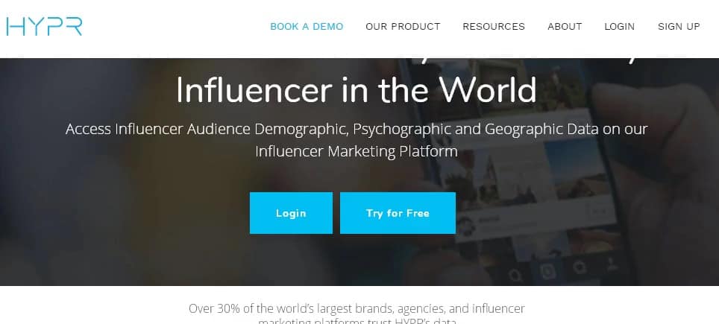Click the Over 30% of brands text
The image size is (719, 324).
[357, 315]
